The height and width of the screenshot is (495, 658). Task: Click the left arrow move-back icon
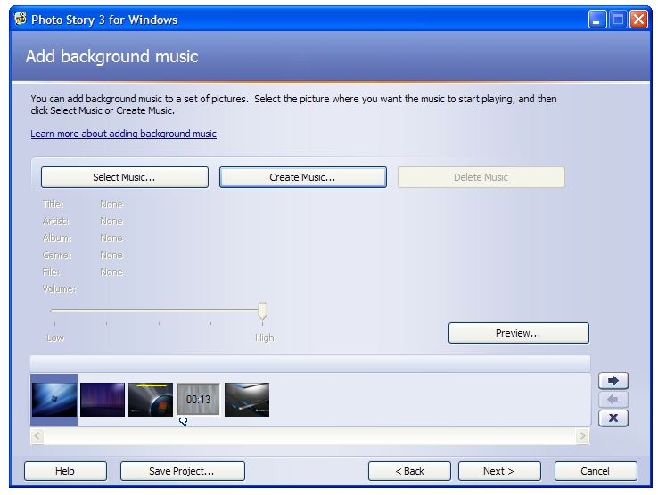click(x=613, y=400)
